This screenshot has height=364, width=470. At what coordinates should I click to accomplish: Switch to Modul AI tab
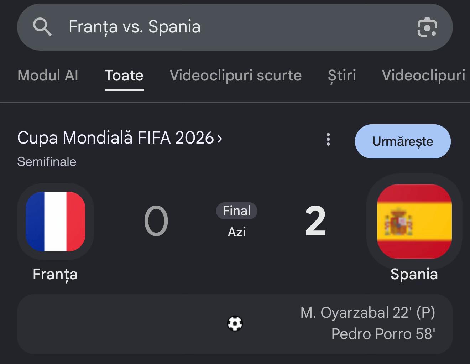click(48, 76)
